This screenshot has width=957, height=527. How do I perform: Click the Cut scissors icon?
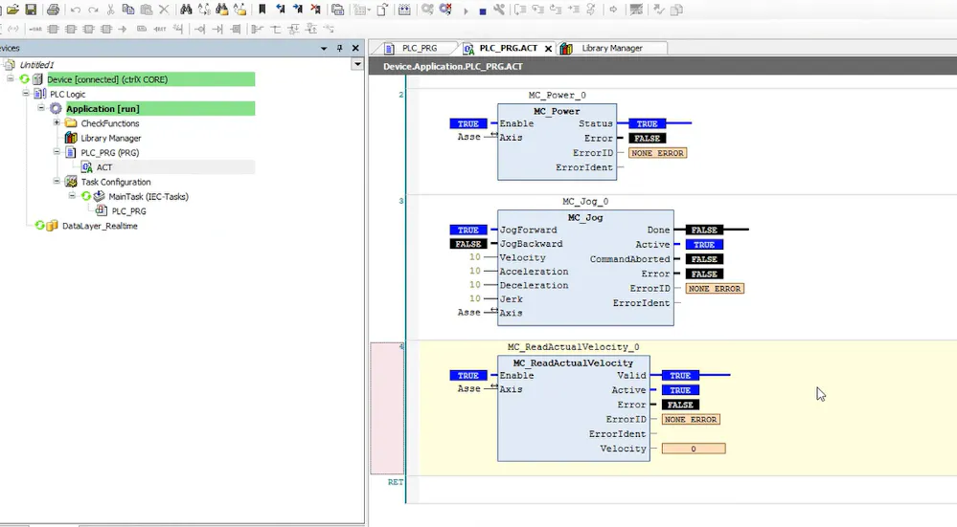pyautogui.click(x=111, y=10)
